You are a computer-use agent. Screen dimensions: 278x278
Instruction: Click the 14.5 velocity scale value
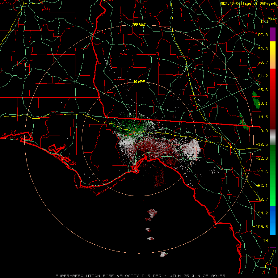pos(263,117)
